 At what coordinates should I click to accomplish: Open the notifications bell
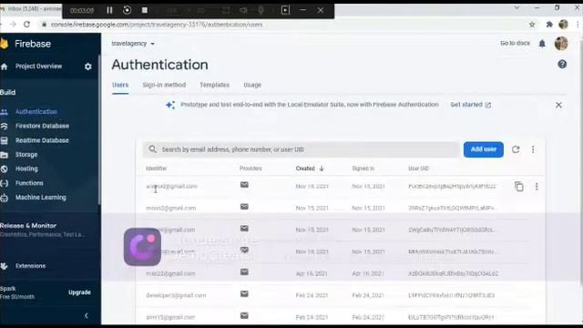click(542, 44)
